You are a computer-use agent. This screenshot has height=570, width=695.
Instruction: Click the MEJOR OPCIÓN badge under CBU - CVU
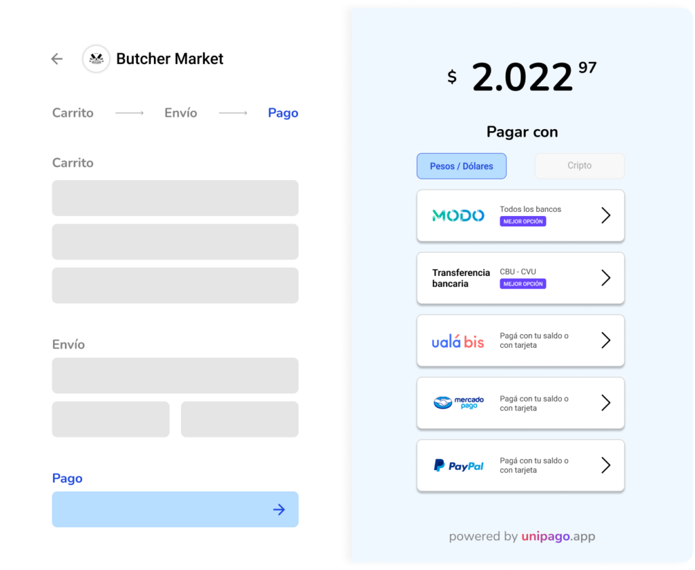(x=523, y=284)
